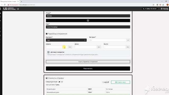The width and height of the screenshot is (169, 95).
Task: Click the phone number +7 (499) badge
Action: tap(150, 9)
